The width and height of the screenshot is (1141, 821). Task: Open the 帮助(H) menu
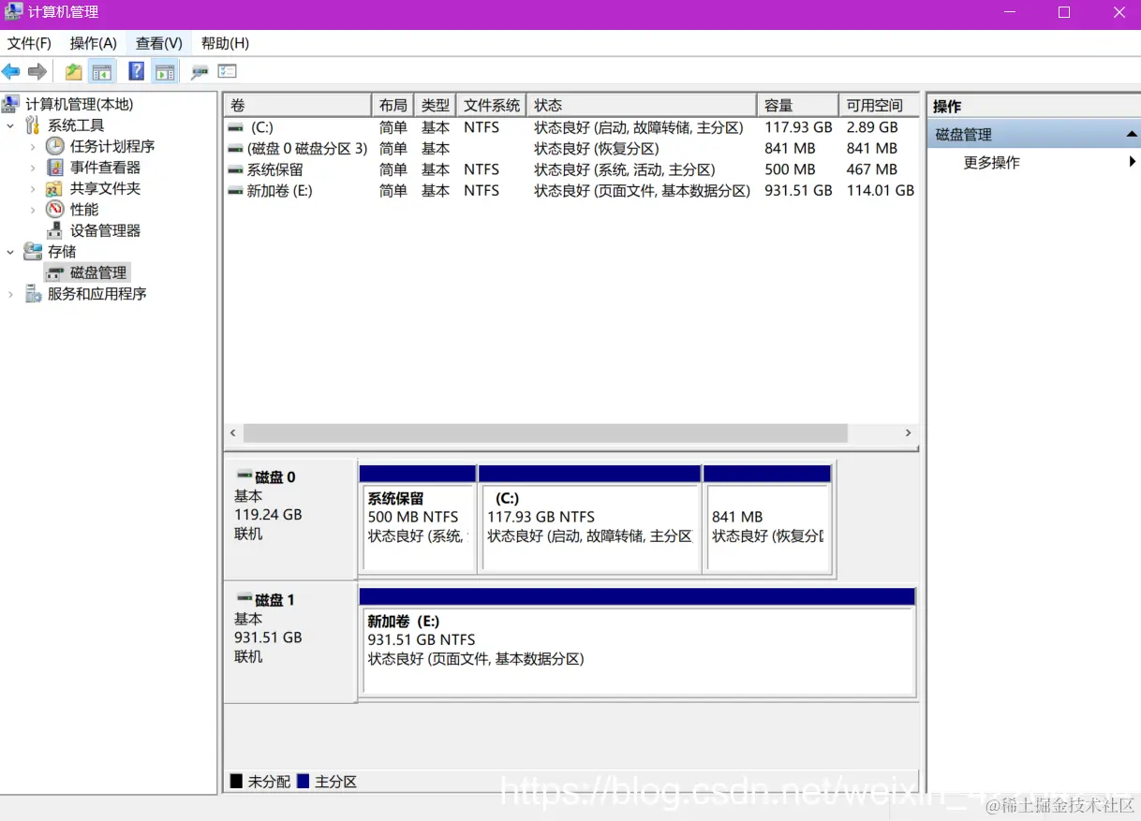[225, 43]
